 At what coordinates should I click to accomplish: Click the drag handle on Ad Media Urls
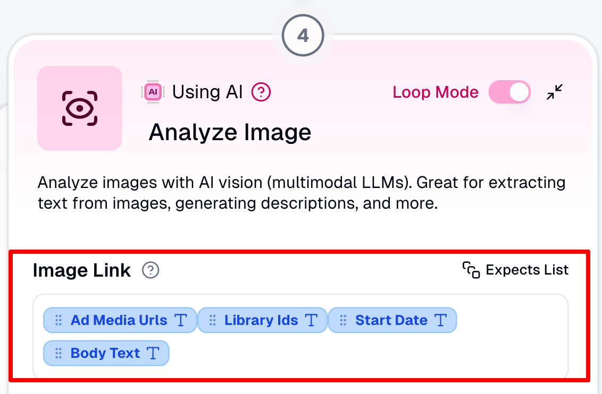point(58,320)
